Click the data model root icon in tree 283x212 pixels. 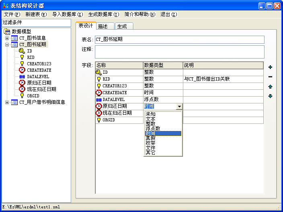[7, 32]
